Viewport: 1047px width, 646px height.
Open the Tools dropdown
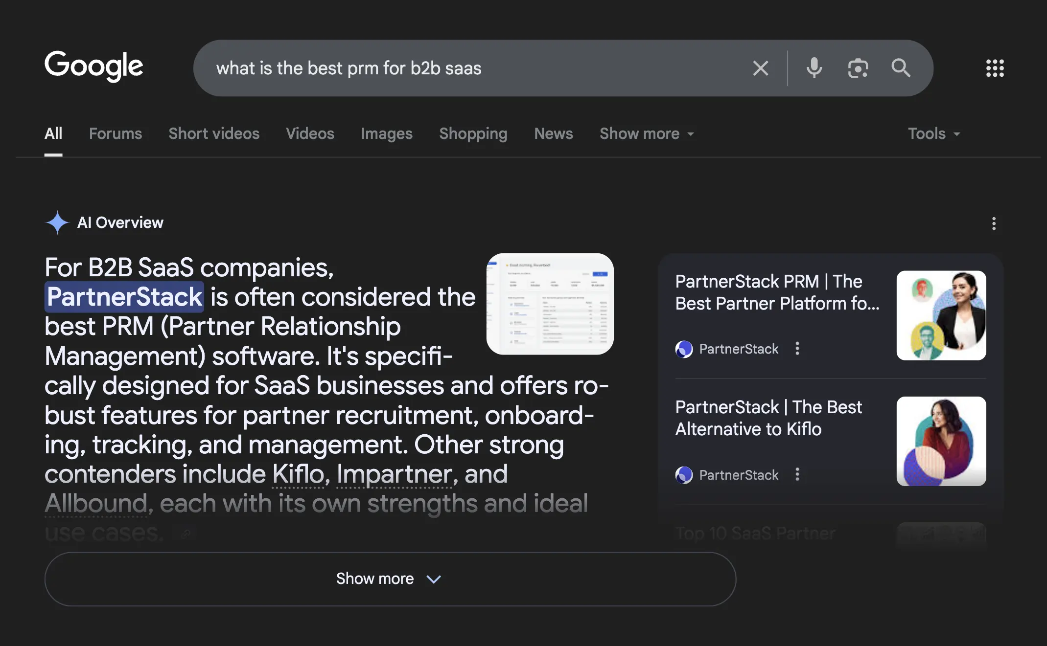point(934,134)
